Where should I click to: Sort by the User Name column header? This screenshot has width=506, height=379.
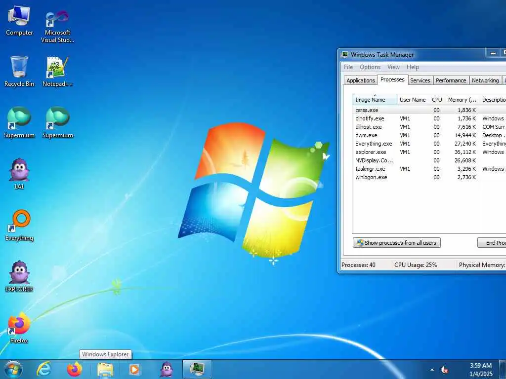(x=413, y=100)
